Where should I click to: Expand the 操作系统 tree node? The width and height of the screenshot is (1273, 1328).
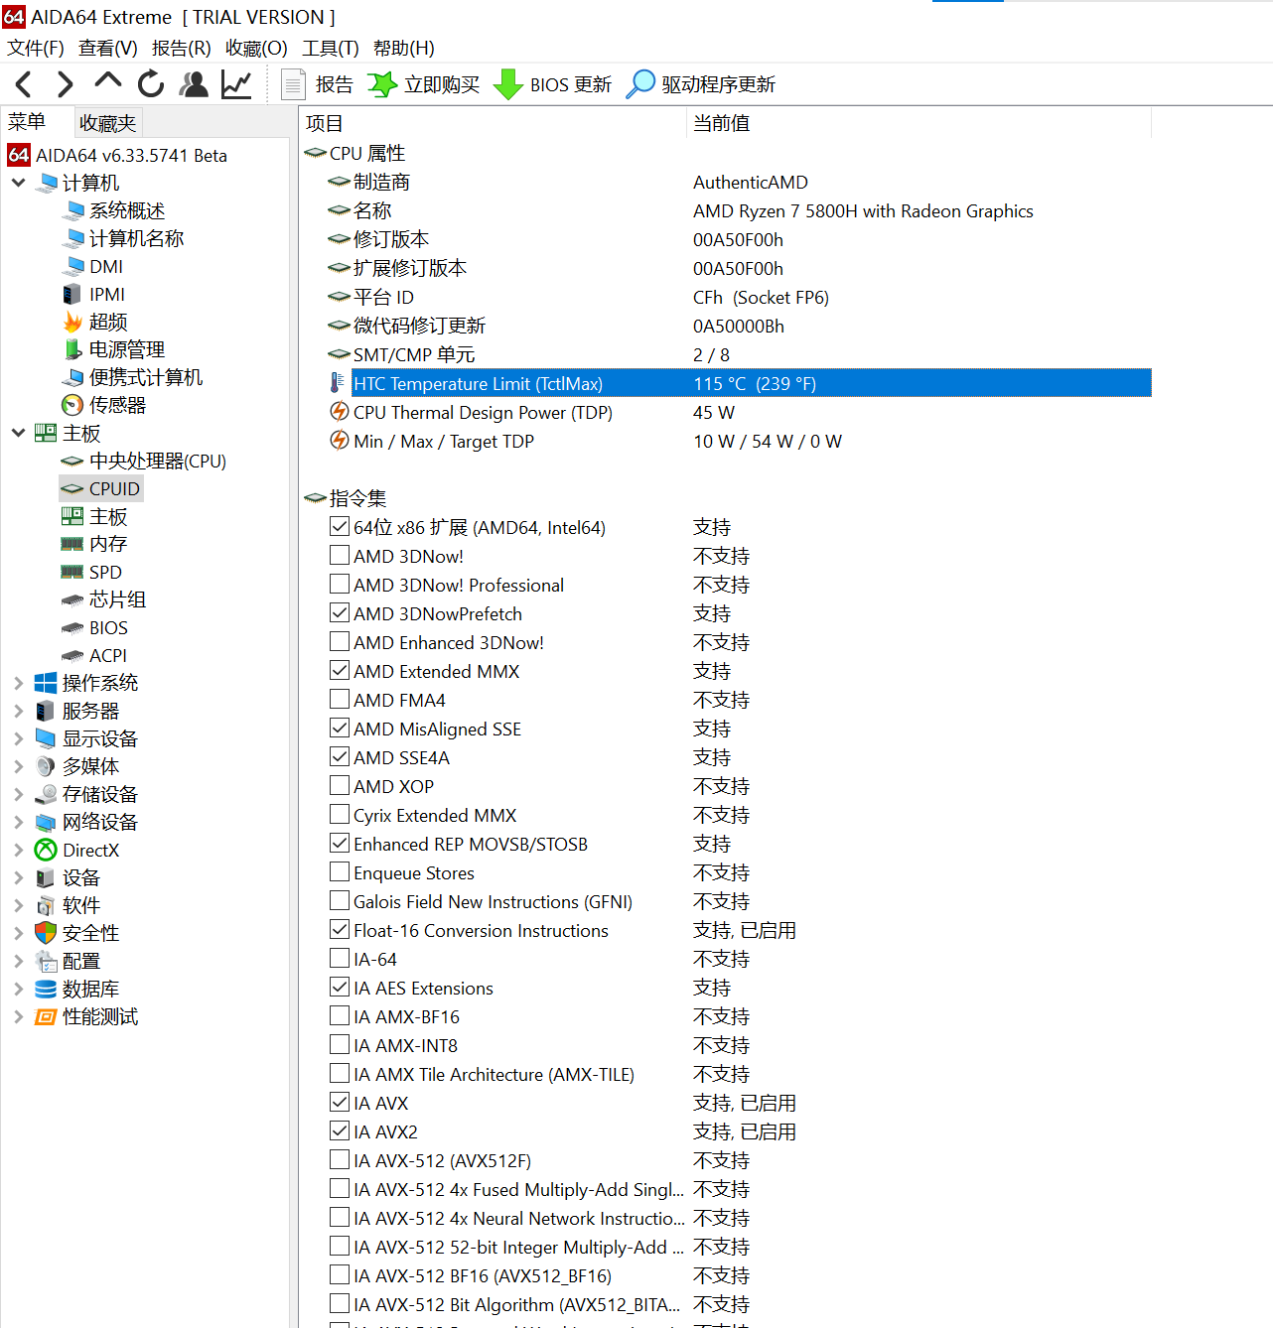pos(18,683)
